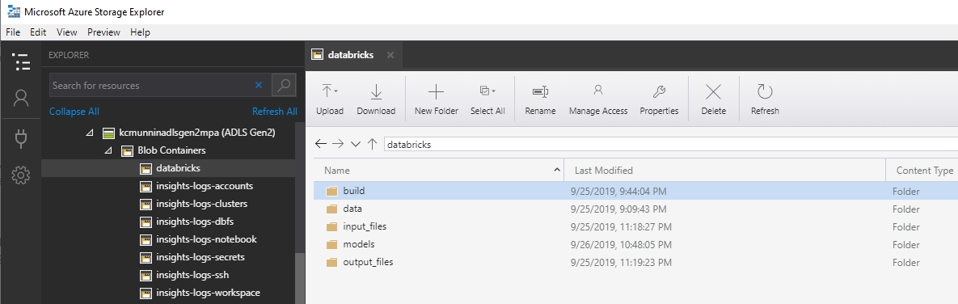Open the Connect plug icon

coord(21,138)
